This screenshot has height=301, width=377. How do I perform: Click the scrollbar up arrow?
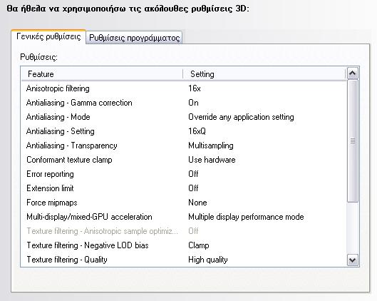point(353,73)
